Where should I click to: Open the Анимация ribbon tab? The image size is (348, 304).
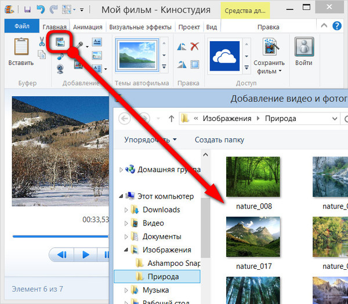[88, 27]
